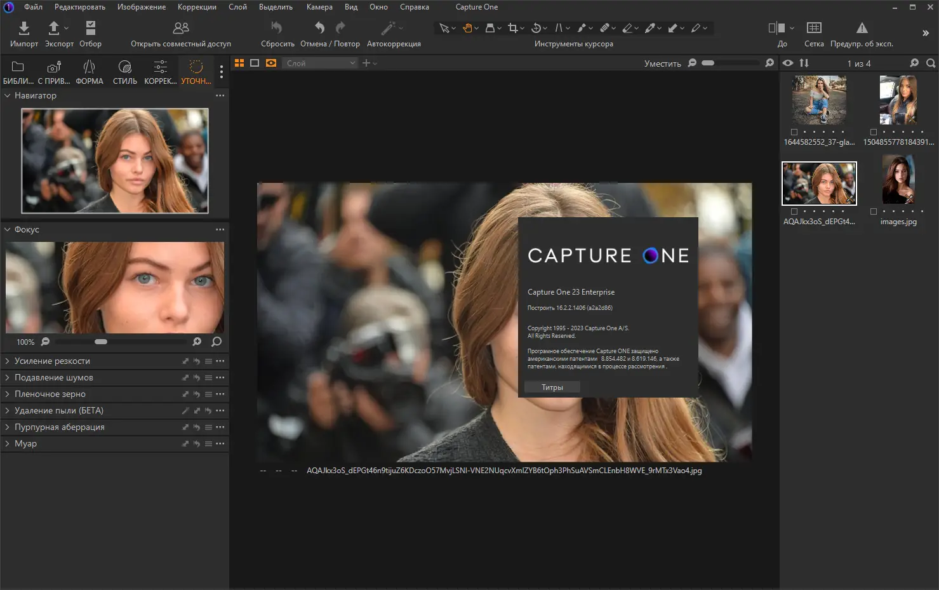Click the Import icon in toolbar
The height and width of the screenshot is (590, 939).
coord(24,28)
